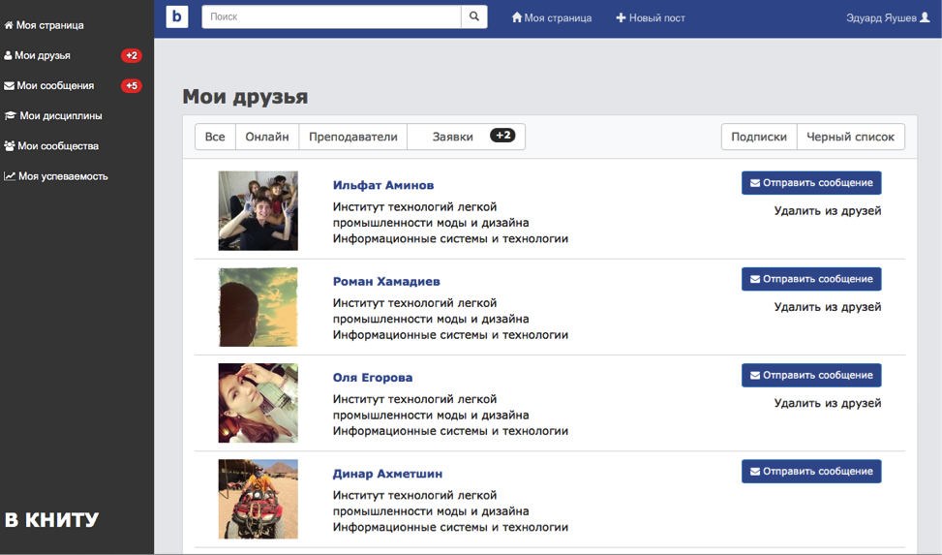Click Ильфат Аминов's Информационные системы и технологии text
The image size is (942, 555).
click(450, 238)
